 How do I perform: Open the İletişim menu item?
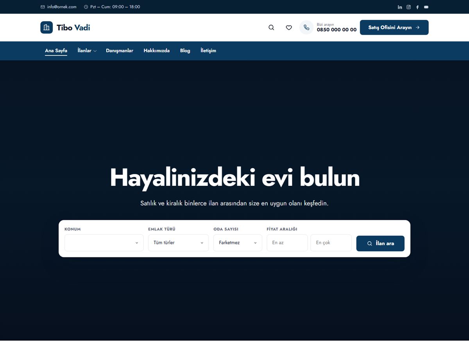[x=208, y=50]
